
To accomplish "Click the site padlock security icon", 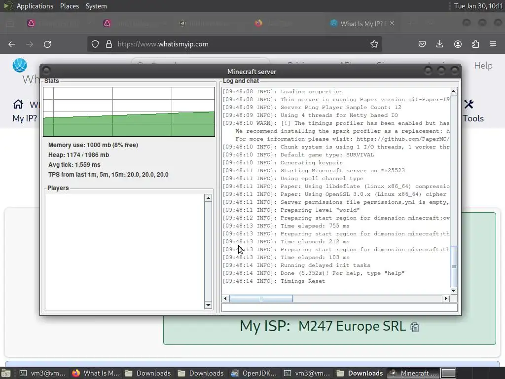I will 109,44.
